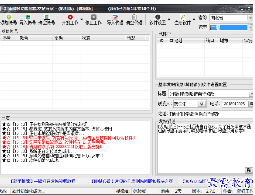This screenshot has height=195, width=255.
Task: Click status bar version 2.7.0
Action: click(210, 191)
